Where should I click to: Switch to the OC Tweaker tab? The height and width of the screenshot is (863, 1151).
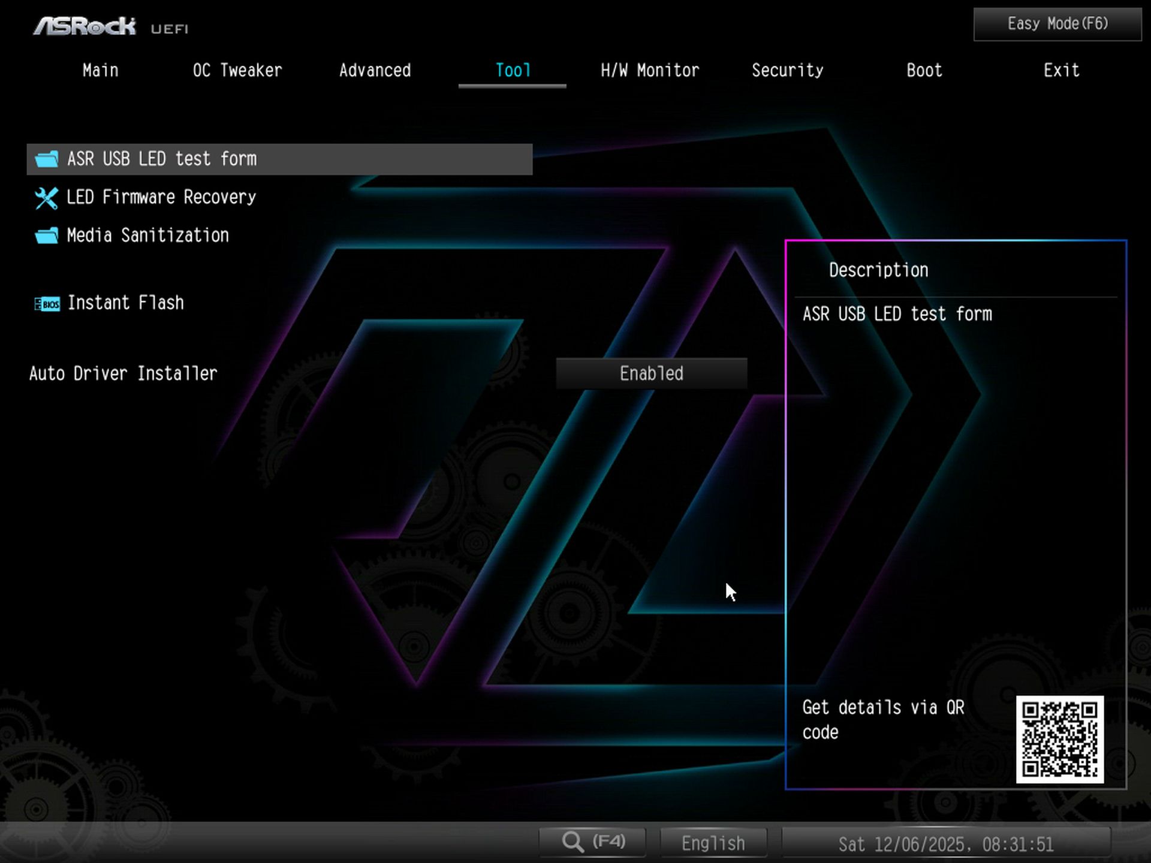[237, 70]
